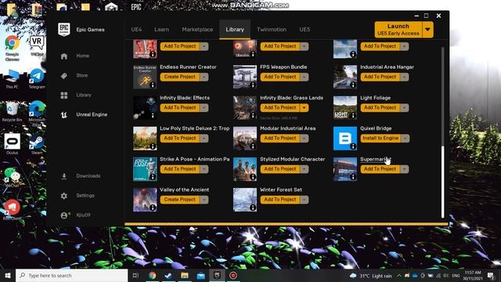Open Telegram desktop shortcut

pyautogui.click(x=37, y=78)
